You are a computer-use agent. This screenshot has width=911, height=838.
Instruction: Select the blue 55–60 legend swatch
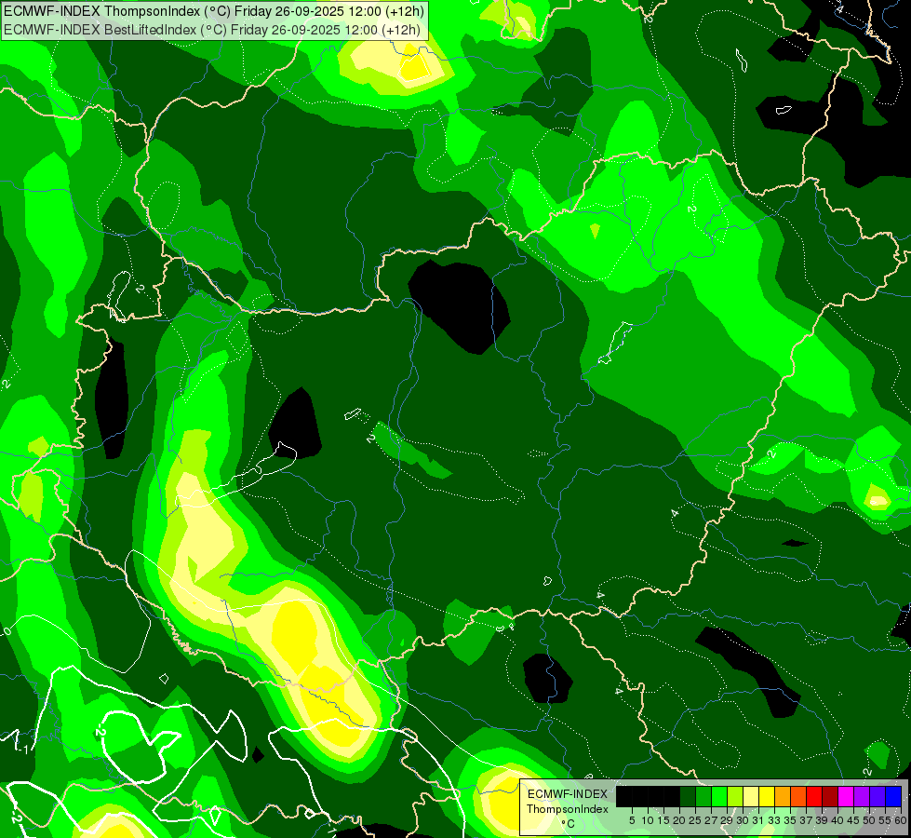pos(893,797)
